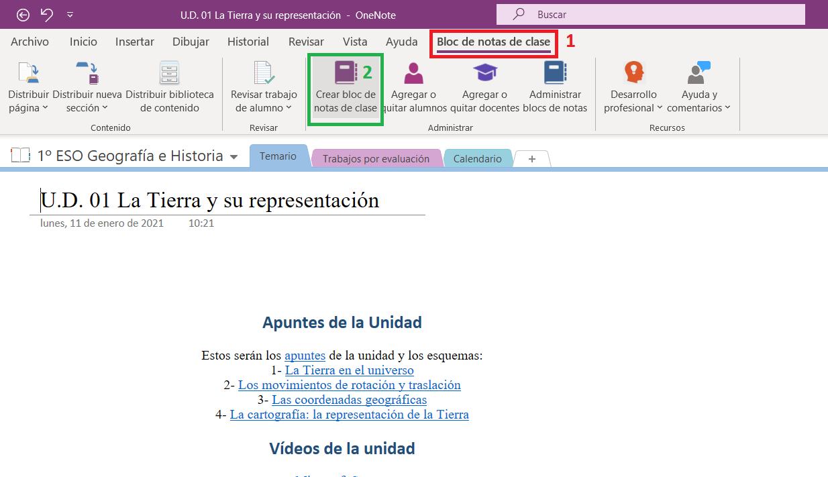This screenshot has width=828, height=477.
Task: Follow the apuntes hyperlink
Action: tap(305, 356)
